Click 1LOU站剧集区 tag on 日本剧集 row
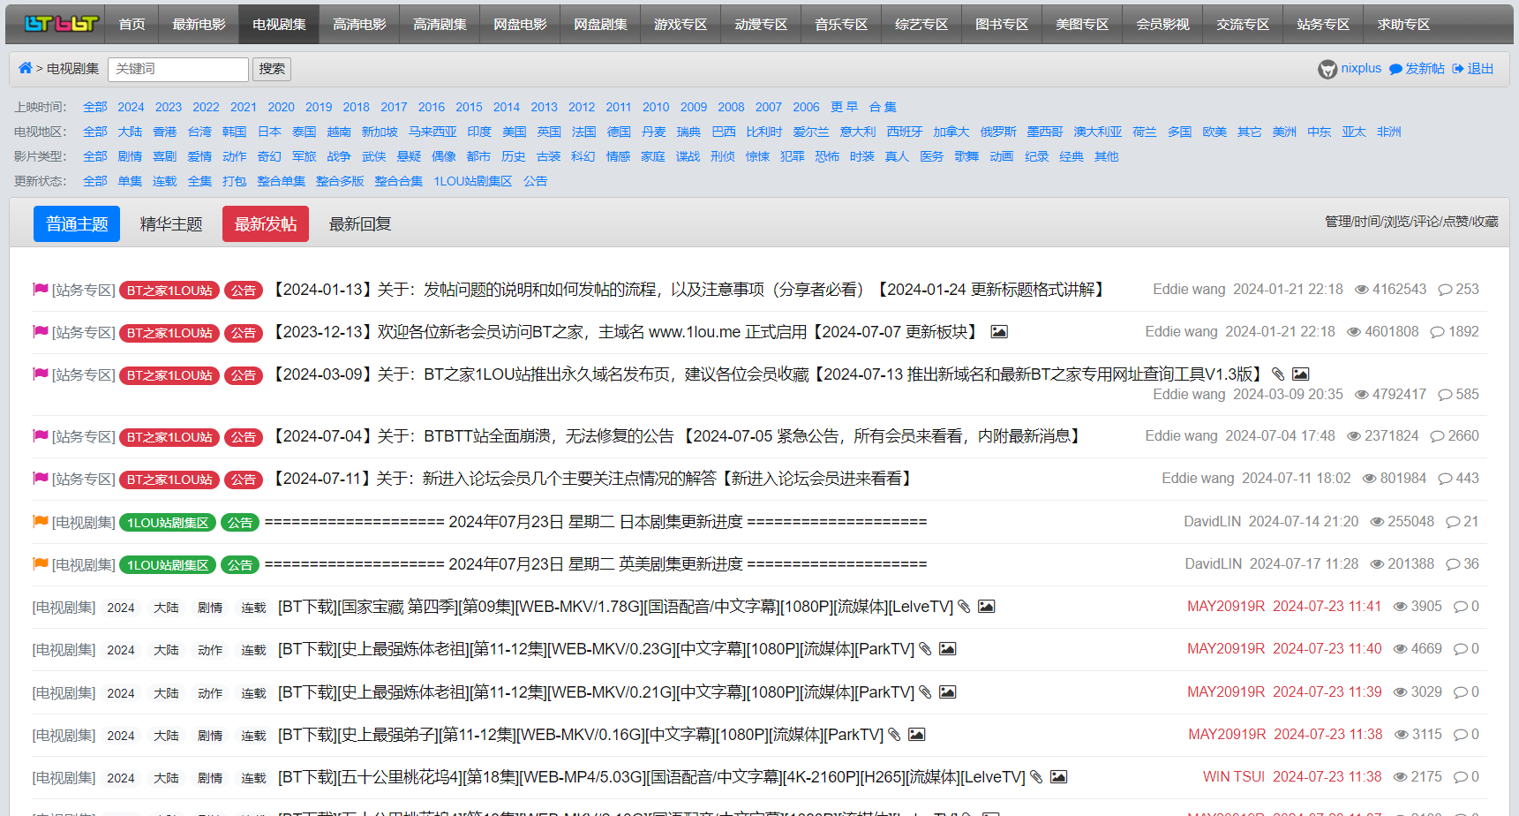 168,523
